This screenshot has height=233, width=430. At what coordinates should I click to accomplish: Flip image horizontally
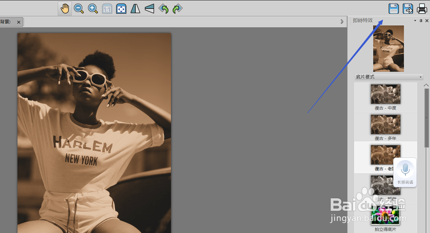135,9
